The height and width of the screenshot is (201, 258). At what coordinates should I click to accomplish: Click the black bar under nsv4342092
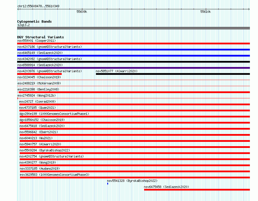click(133, 62)
